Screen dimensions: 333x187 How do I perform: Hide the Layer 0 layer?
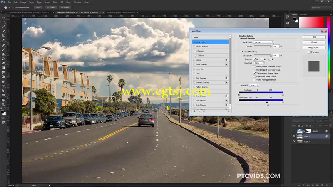(x=294, y=141)
